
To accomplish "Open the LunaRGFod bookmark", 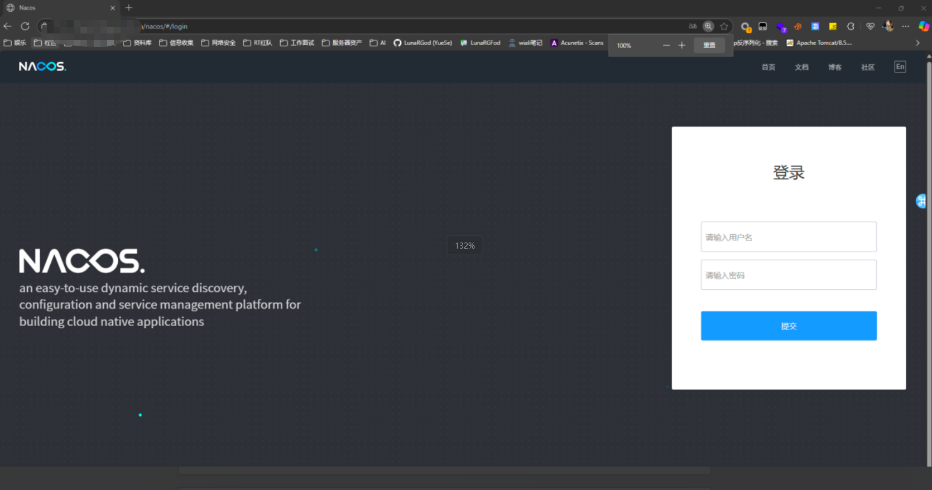I will [x=481, y=43].
